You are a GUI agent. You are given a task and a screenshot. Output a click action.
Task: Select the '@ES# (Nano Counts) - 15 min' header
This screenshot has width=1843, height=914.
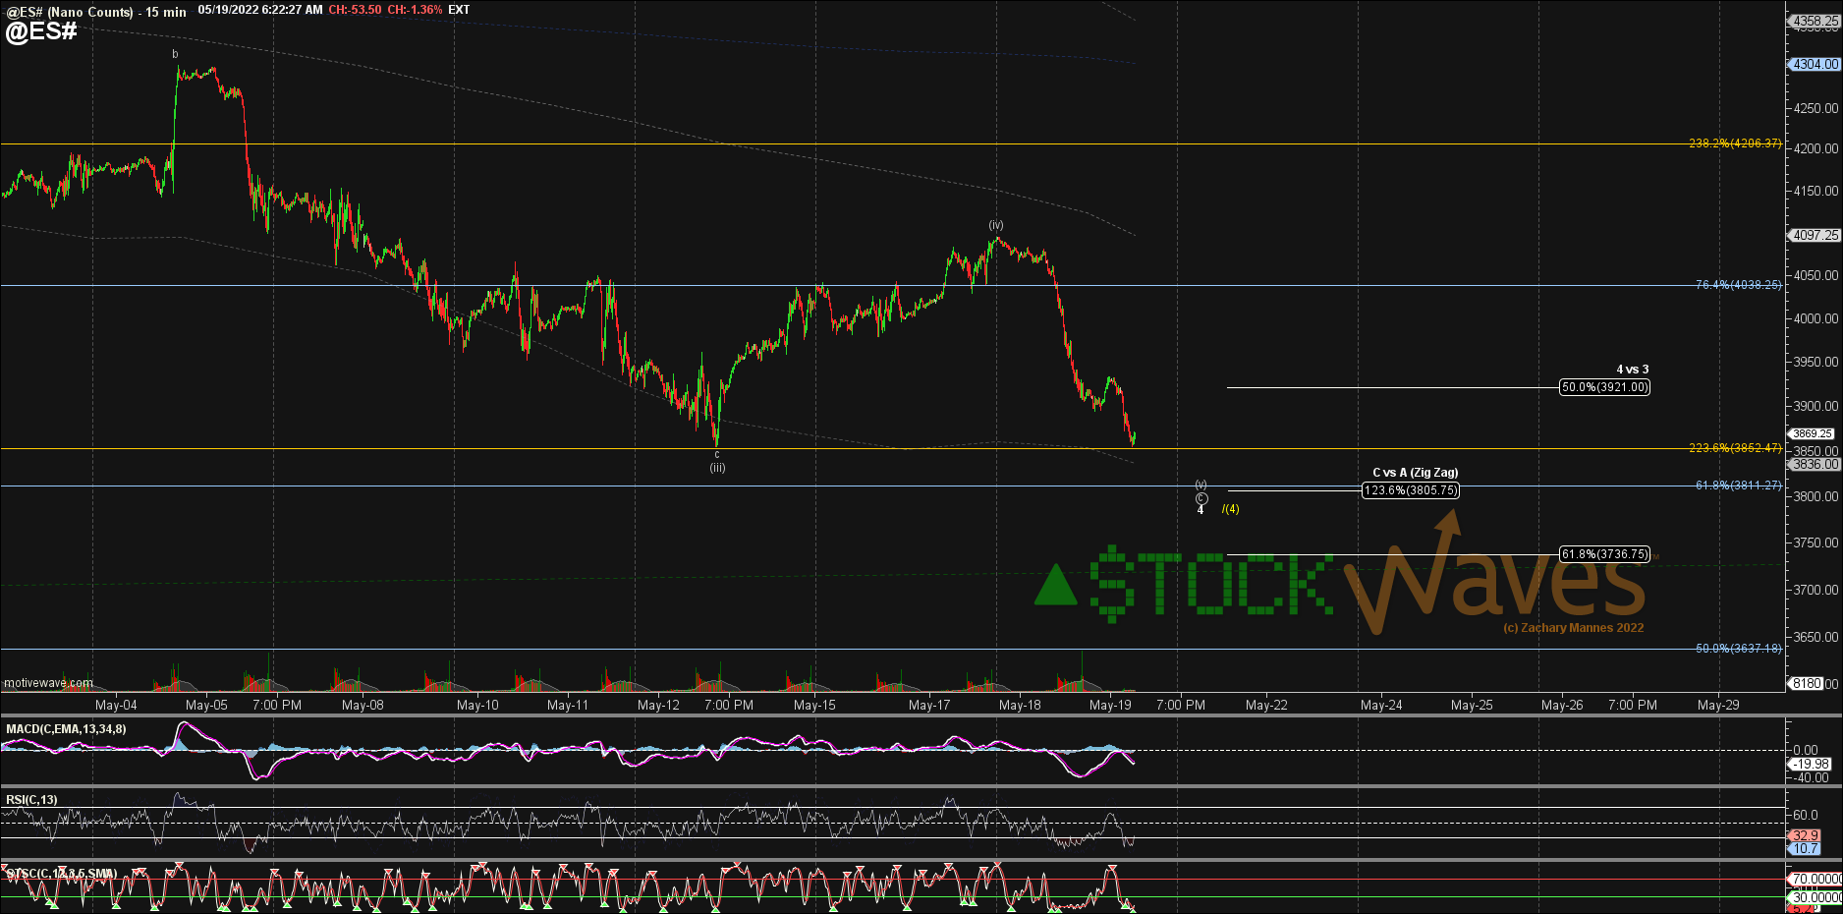tap(96, 12)
